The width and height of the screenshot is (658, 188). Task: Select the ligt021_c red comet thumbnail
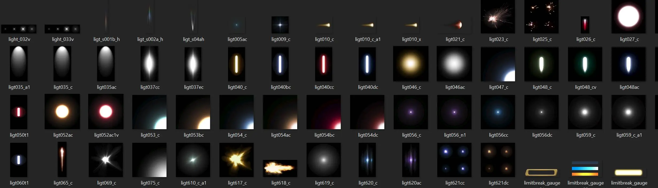coord(454,25)
